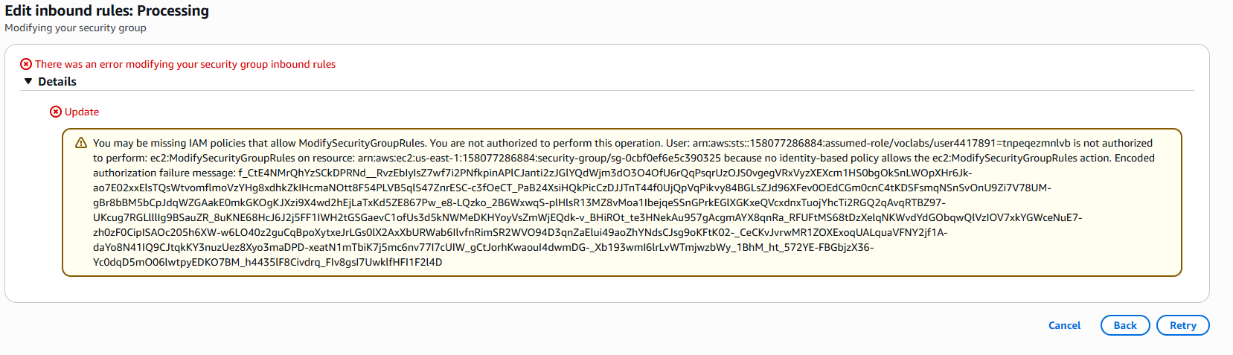Viewport: 1233px width, 355px height.
Task: Click the red error icon beside the error banner
Action: [26, 64]
